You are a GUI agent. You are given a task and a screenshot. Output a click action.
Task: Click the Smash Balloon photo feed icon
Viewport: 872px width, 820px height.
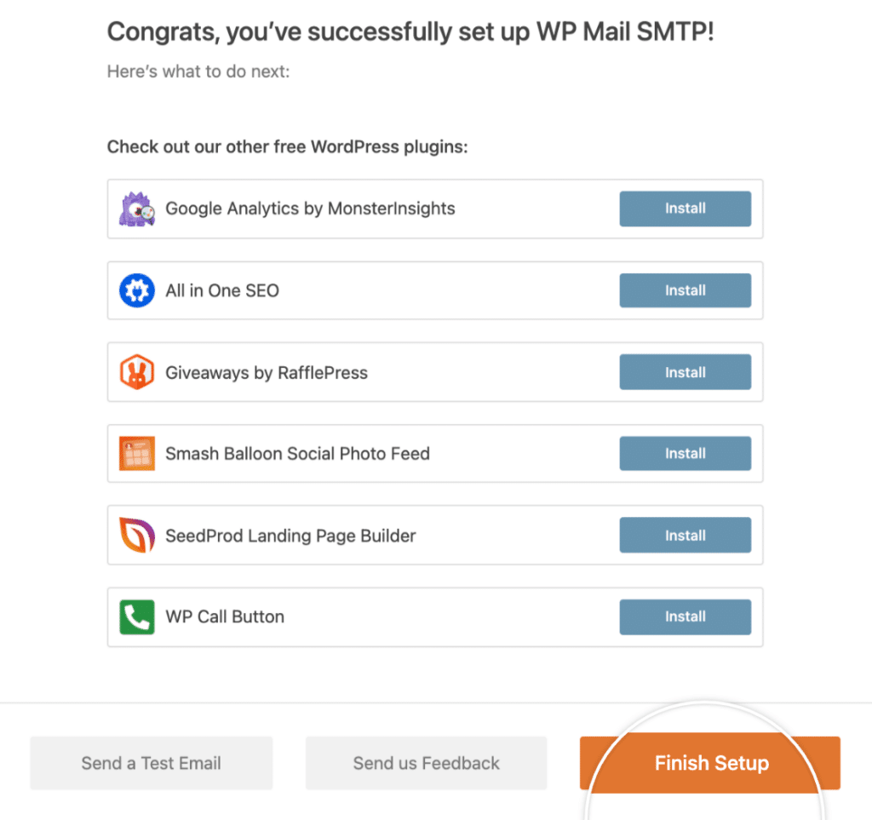pyautogui.click(x=137, y=454)
